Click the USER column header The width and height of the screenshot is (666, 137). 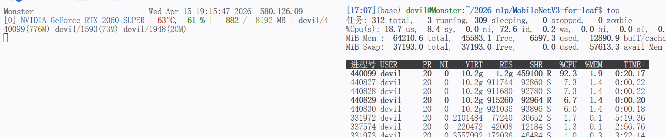pos(389,65)
